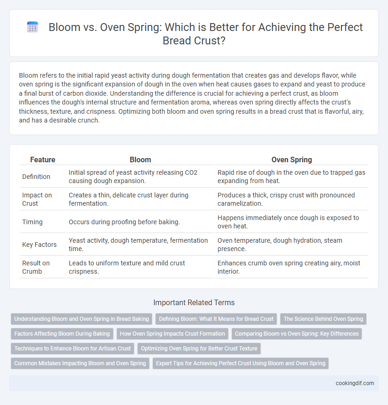388x405 pixels.
Task: Click the 'Important Related Terms' heading
Action: (194, 303)
